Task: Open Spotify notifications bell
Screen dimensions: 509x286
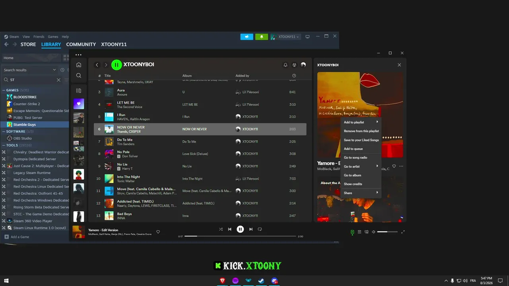Action: (x=285, y=65)
